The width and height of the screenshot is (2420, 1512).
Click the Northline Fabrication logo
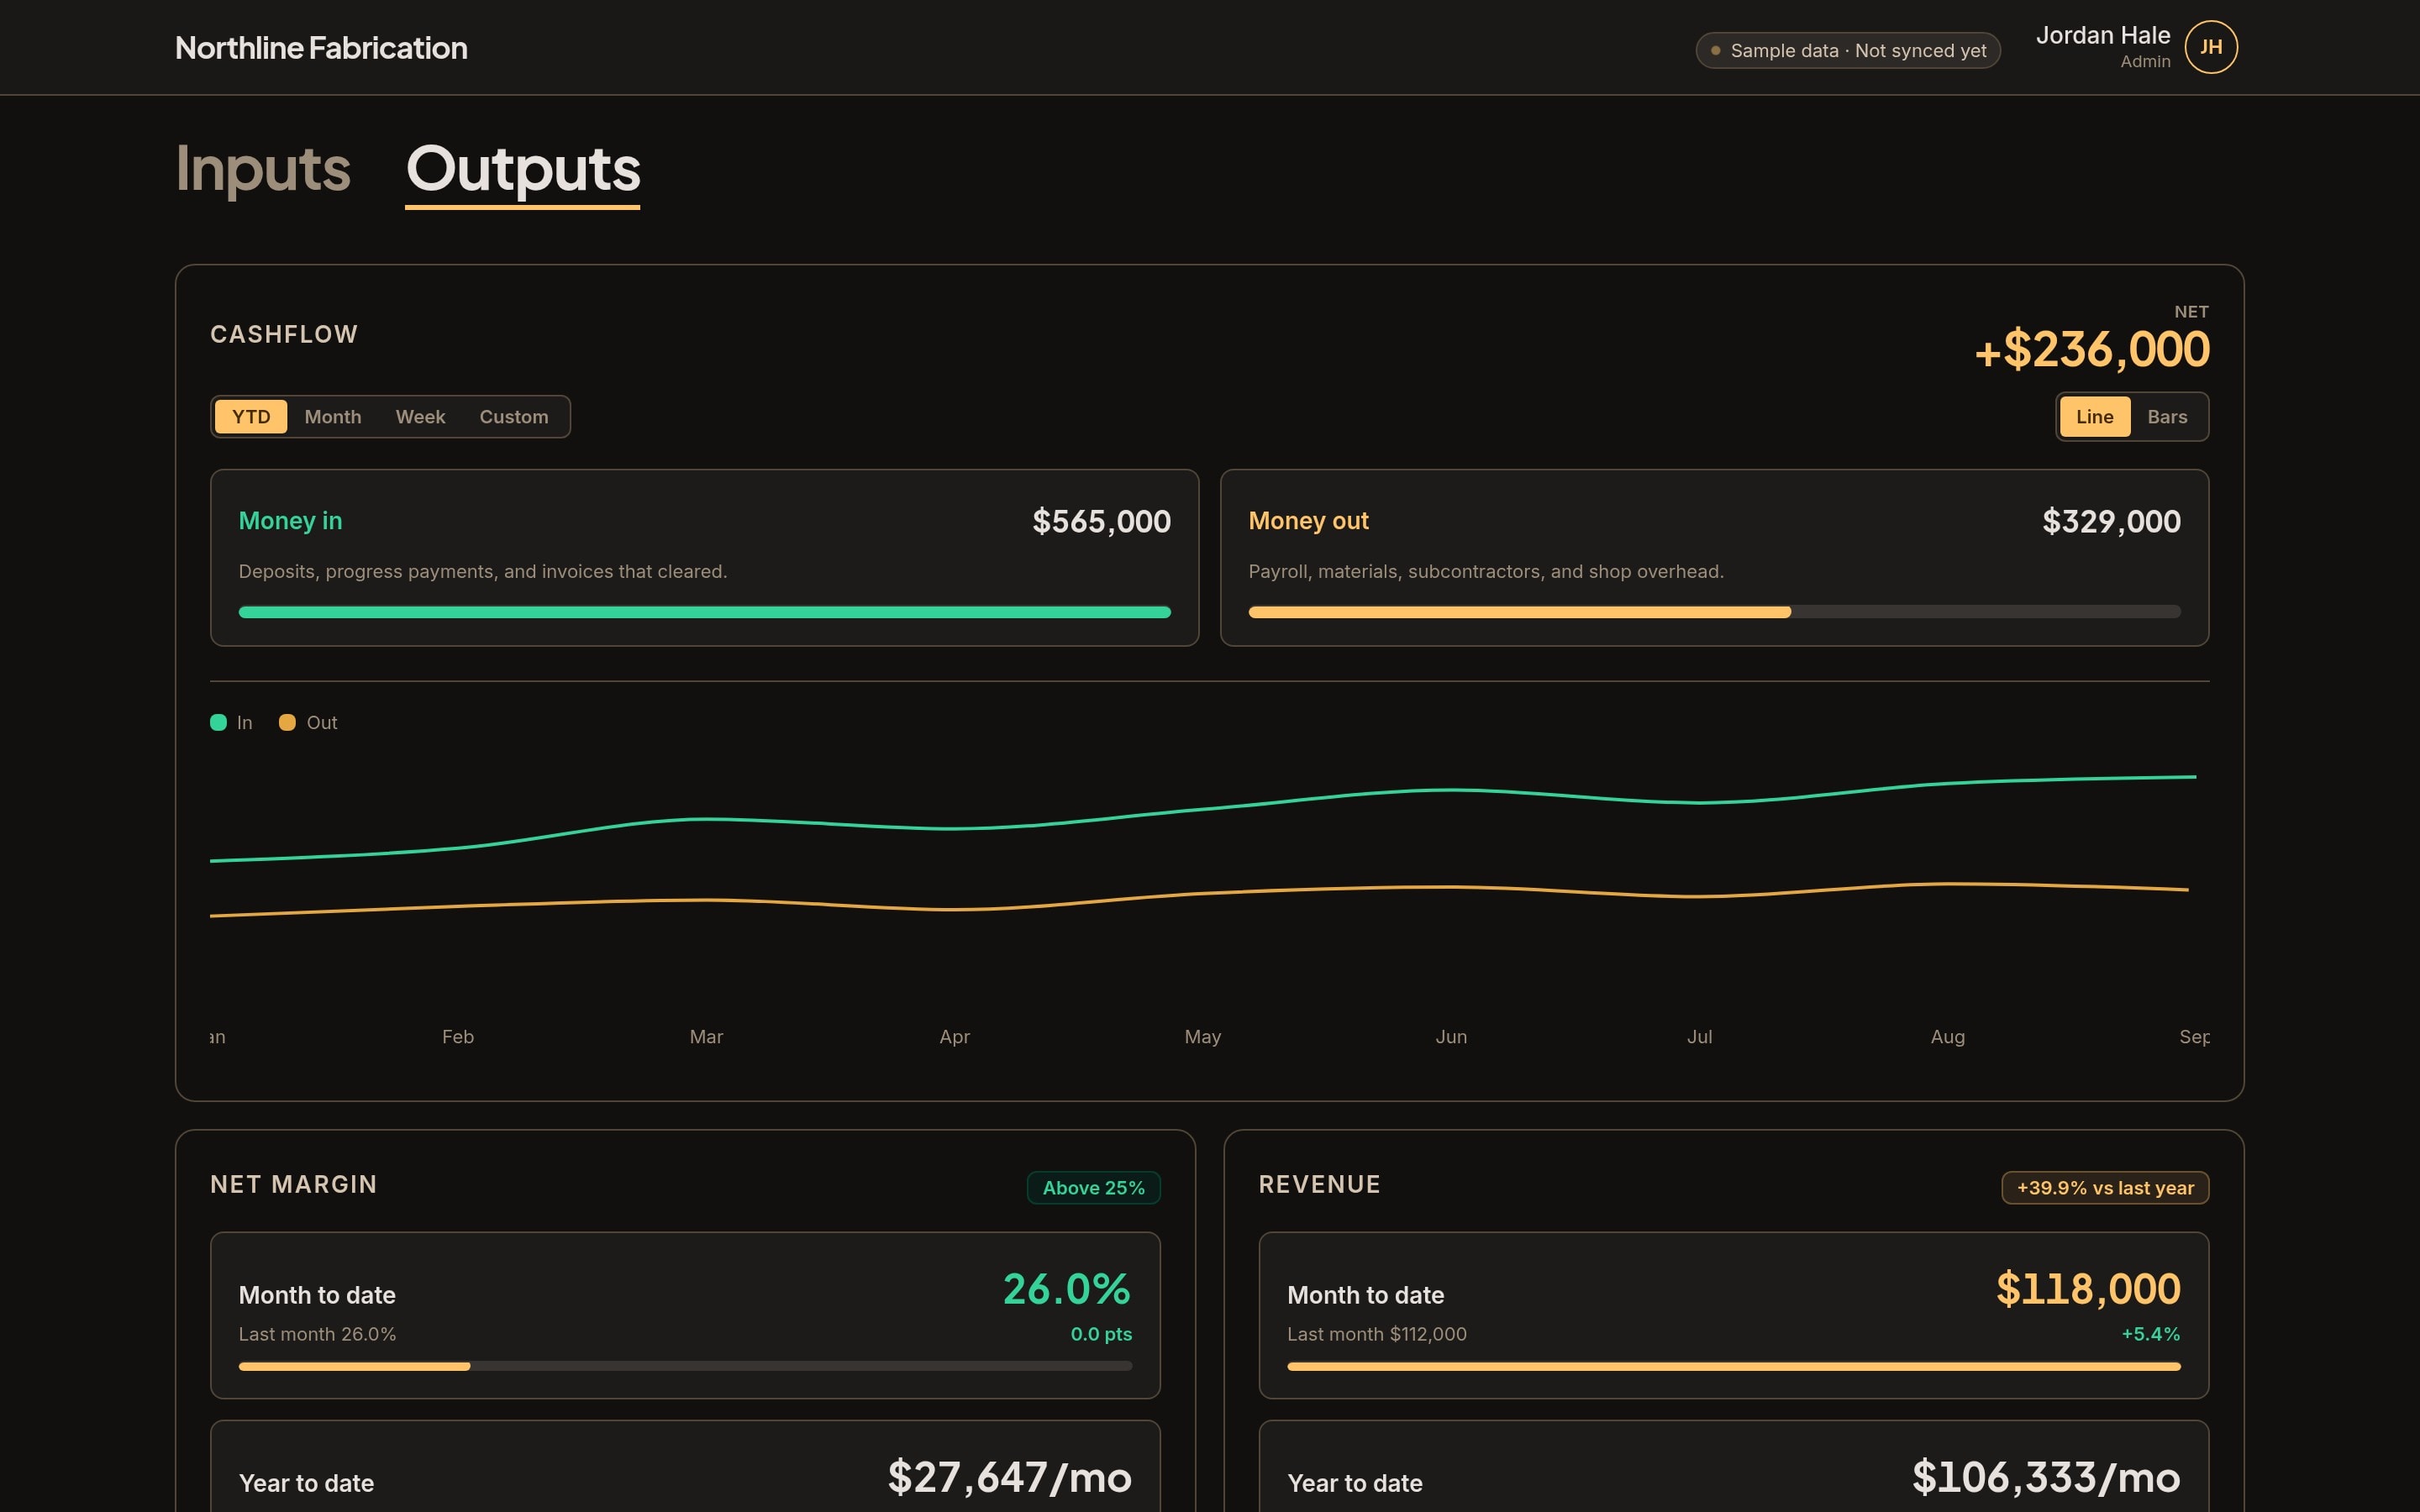point(321,48)
